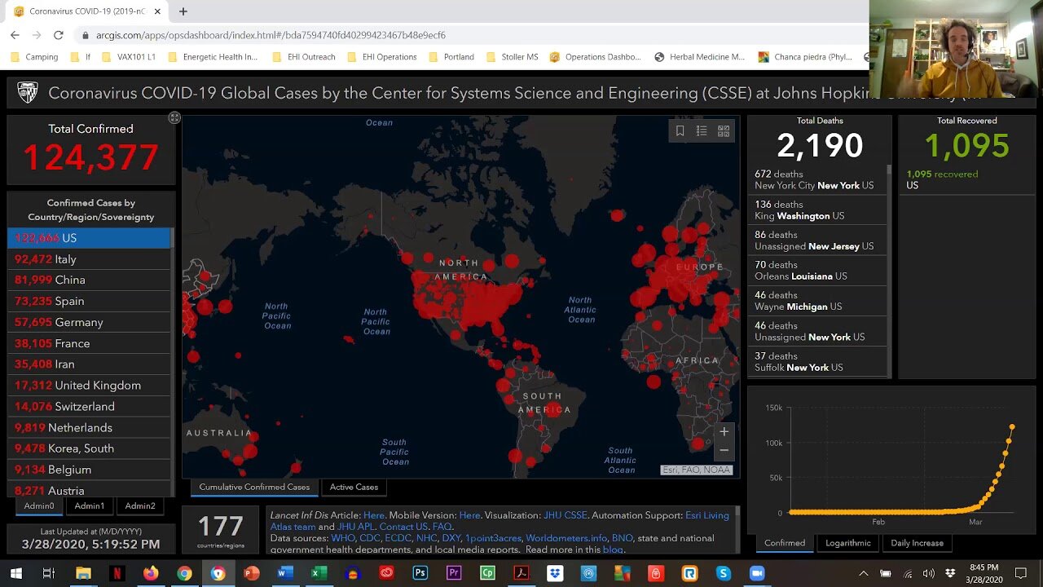Select the Cumulative Confirmed Cases tab
1043x587 pixels.
254,487
